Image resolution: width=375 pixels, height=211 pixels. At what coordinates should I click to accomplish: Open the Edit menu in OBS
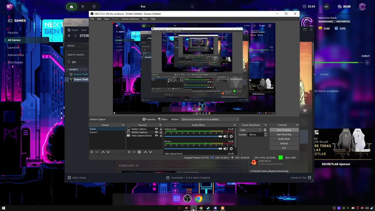[99, 19]
